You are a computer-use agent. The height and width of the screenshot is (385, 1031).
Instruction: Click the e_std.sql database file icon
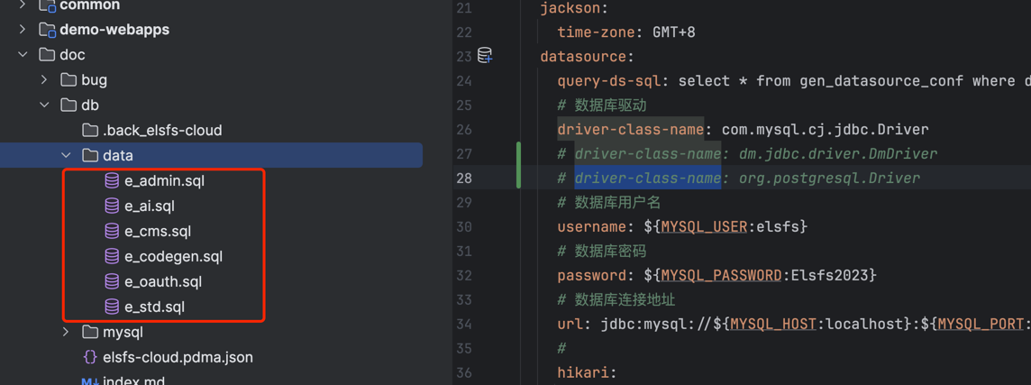click(x=112, y=307)
